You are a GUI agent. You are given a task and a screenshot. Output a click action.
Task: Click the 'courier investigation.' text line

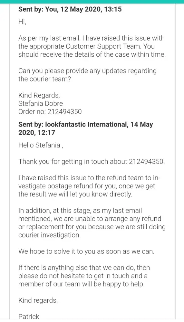49,235
